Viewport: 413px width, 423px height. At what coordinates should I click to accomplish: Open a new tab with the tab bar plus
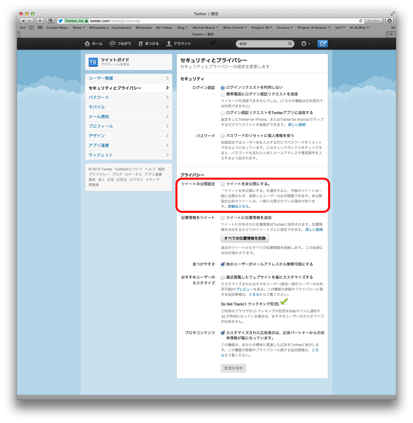point(391,34)
